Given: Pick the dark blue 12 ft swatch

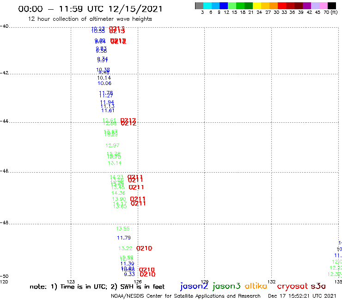Looking at the screenshot, I should coord(224,6).
